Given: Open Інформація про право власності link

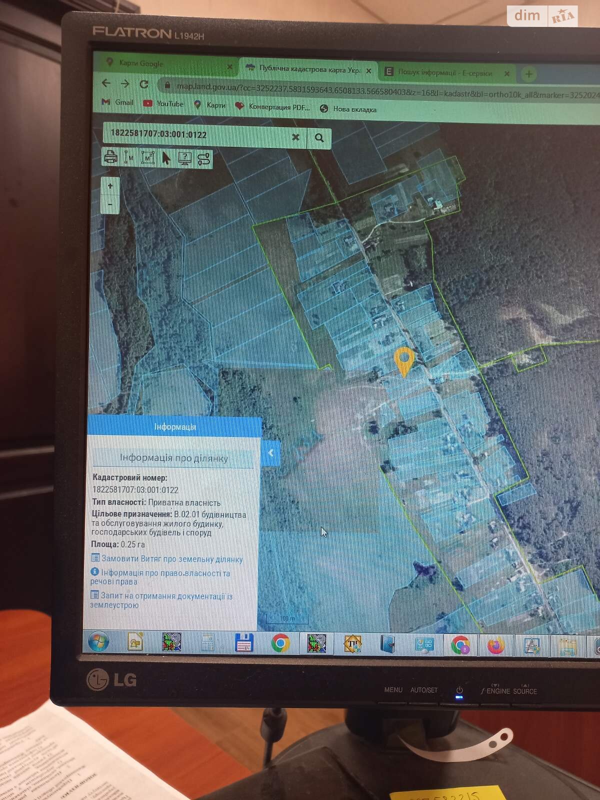Looking at the screenshot, I should pyautogui.click(x=160, y=577).
